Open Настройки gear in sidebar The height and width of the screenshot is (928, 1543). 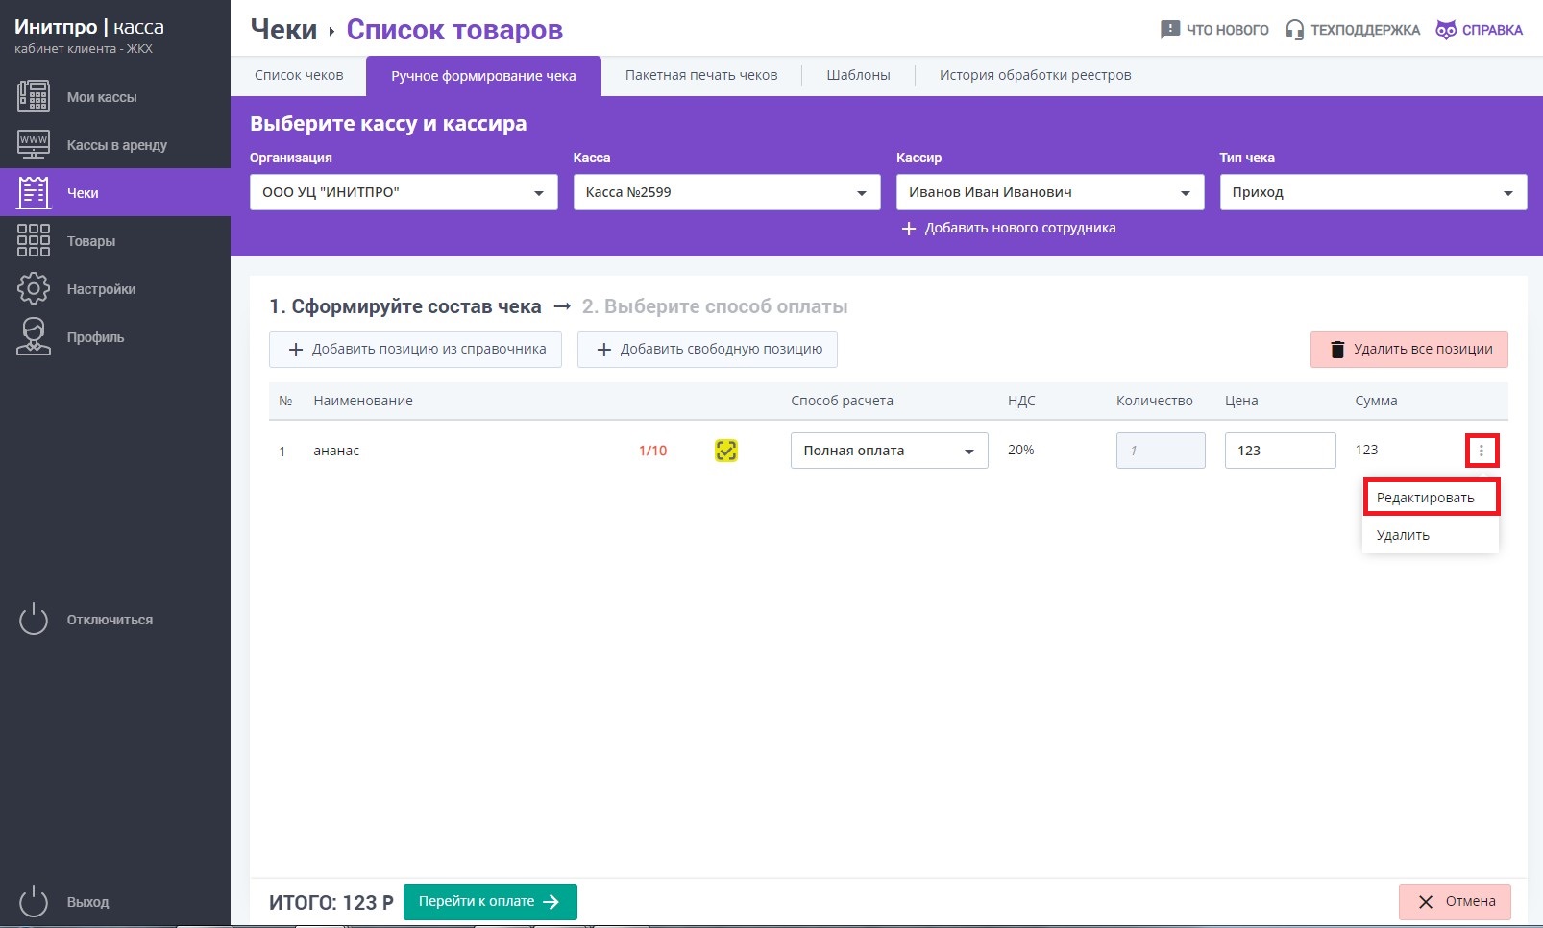point(34,289)
